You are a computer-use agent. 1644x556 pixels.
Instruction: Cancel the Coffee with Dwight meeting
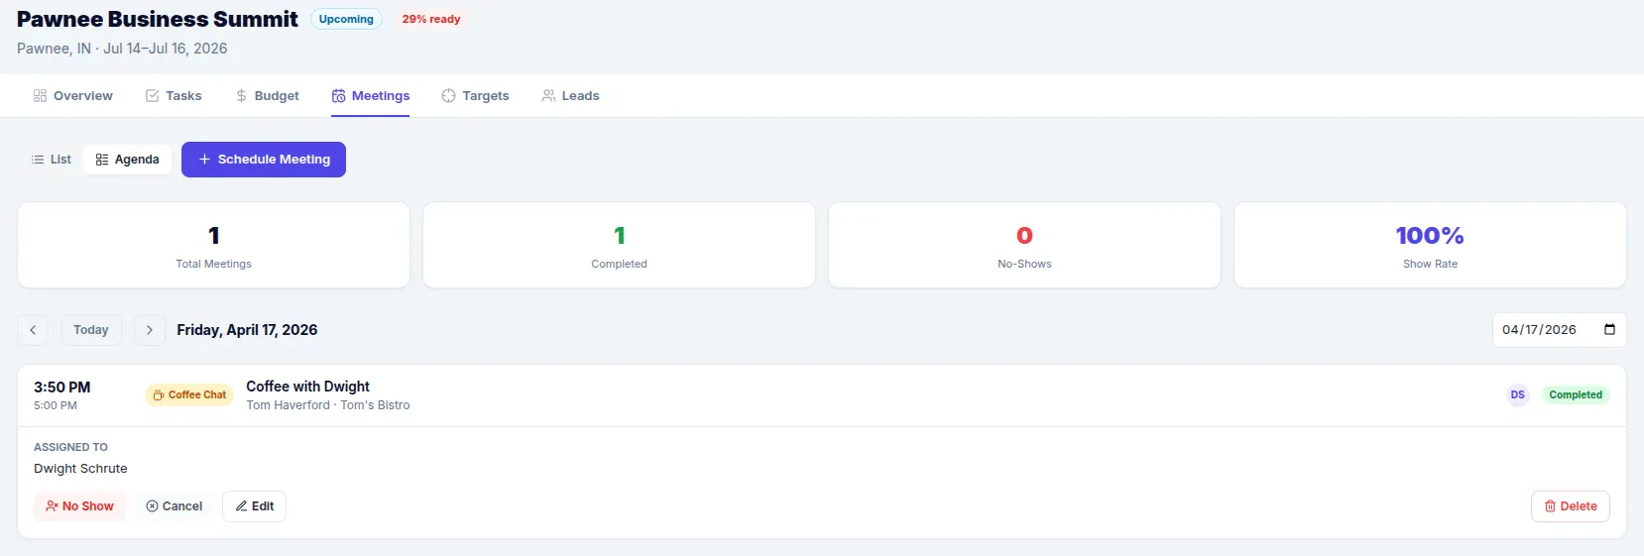point(175,506)
